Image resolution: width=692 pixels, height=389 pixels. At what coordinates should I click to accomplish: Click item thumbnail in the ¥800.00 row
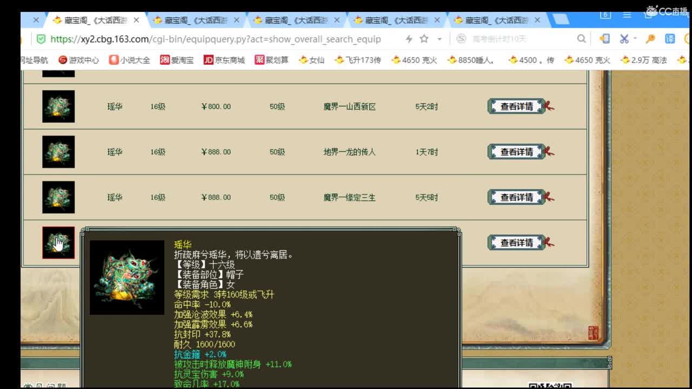[58, 106]
